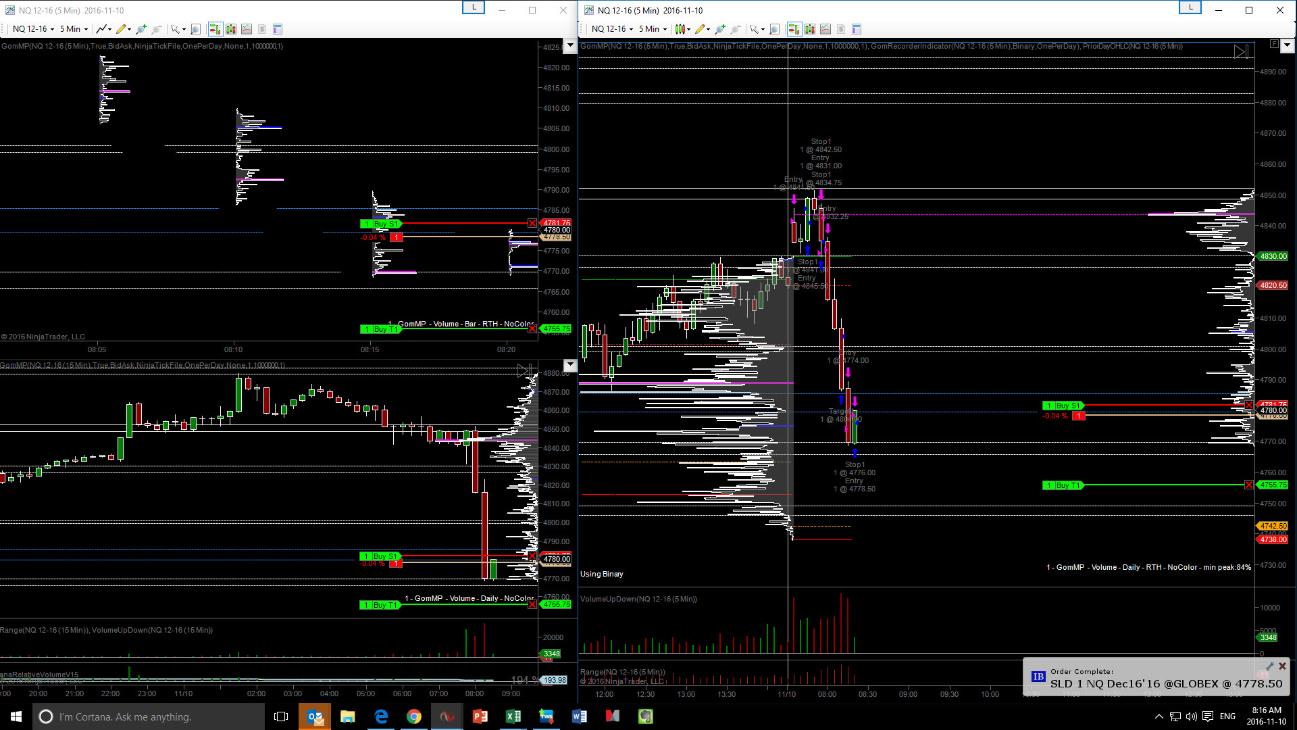Select cursor pointer tool in right chart window
The width and height of the screenshot is (1297, 730).
(754, 29)
